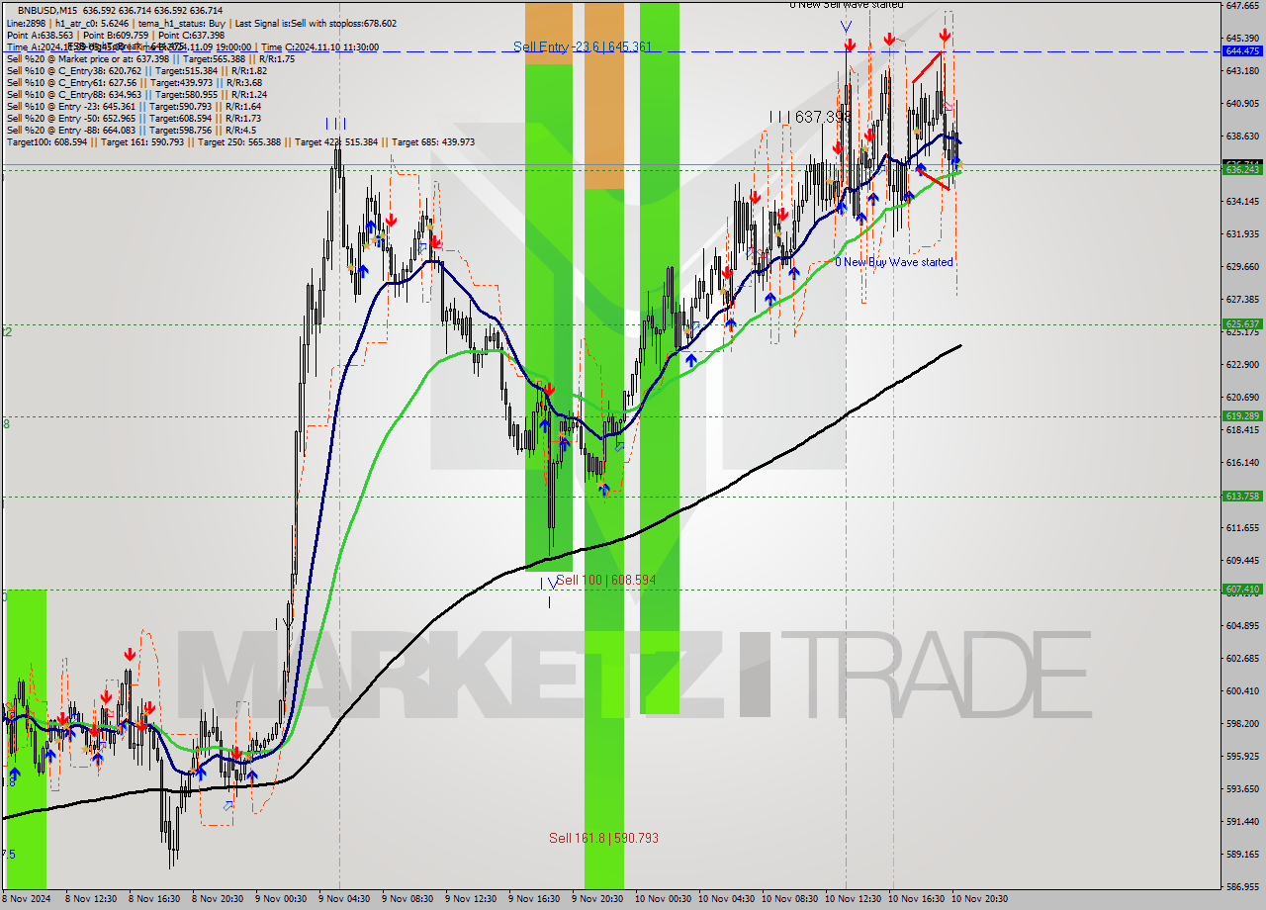Click the 647.605 price axis label
The width and height of the screenshot is (1266, 910).
pyautogui.click(x=1242, y=6)
